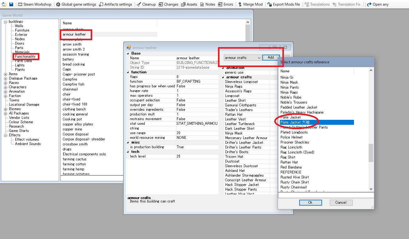Confirm selection with Ok button

coord(310,202)
